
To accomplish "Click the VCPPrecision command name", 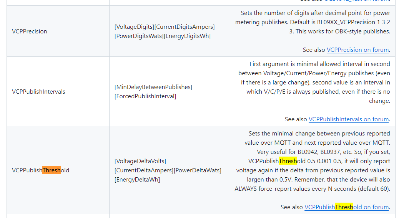I will [x=30, y=31].
